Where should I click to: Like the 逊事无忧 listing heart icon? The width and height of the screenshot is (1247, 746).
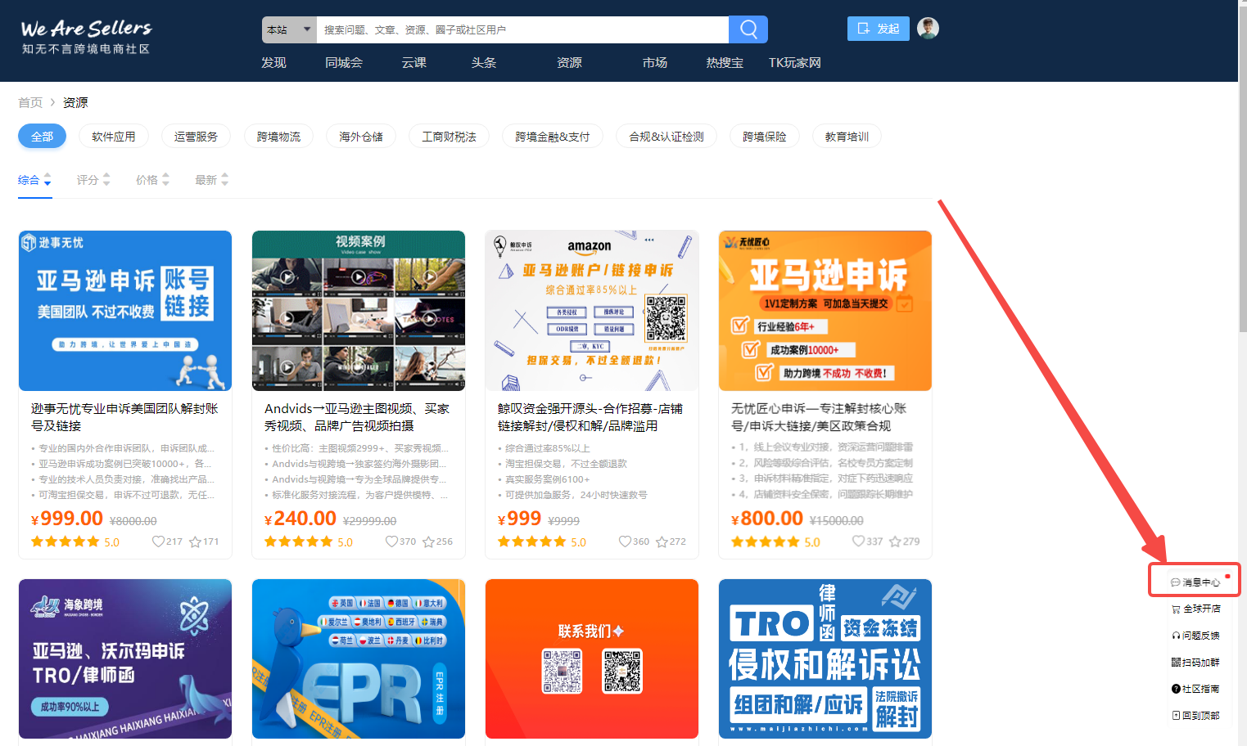coord(158,542)
